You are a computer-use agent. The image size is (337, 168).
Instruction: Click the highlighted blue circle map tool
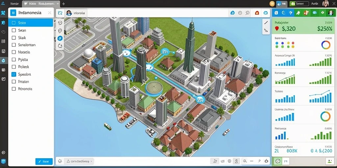[60, 38]
